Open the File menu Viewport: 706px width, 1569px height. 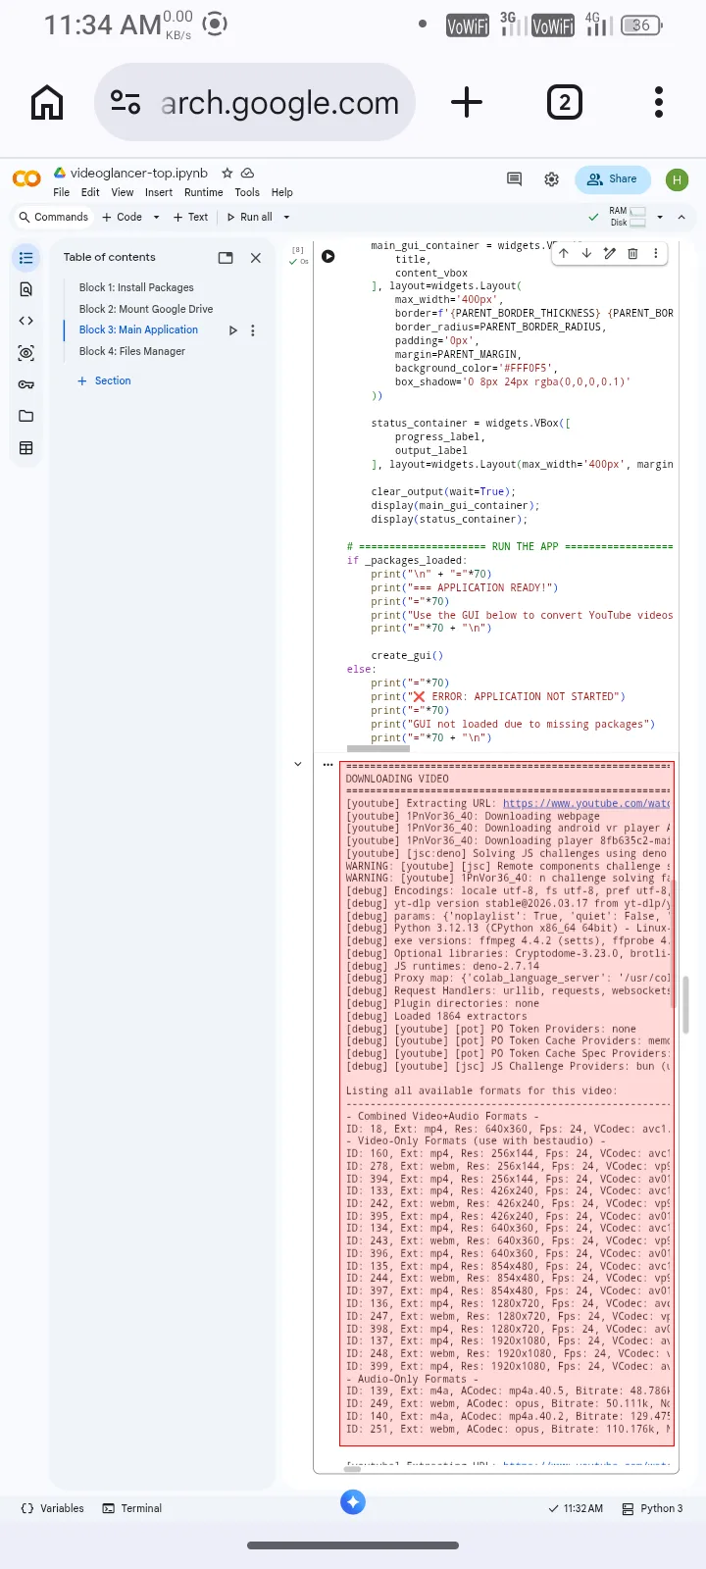point(62,192)
